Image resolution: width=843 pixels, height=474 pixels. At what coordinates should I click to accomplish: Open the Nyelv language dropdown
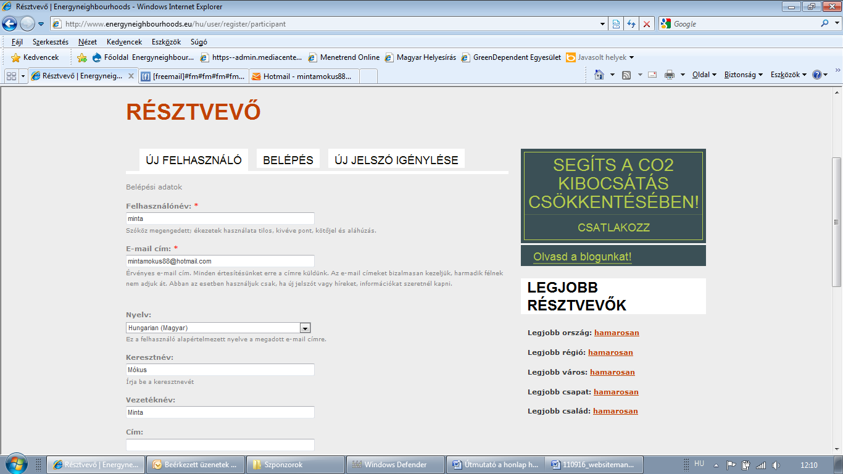(x=218, y=328)
